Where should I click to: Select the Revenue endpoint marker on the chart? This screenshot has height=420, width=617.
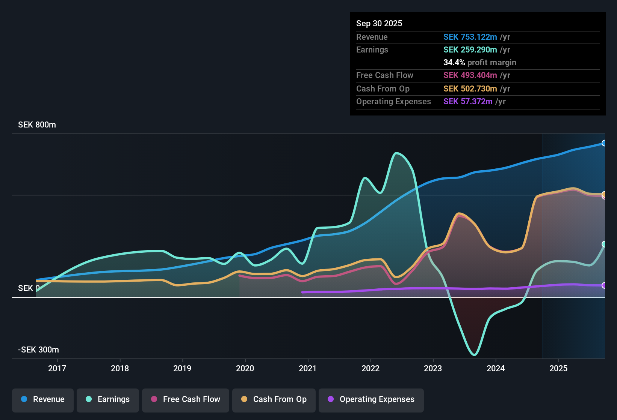(x=604, y=143)
